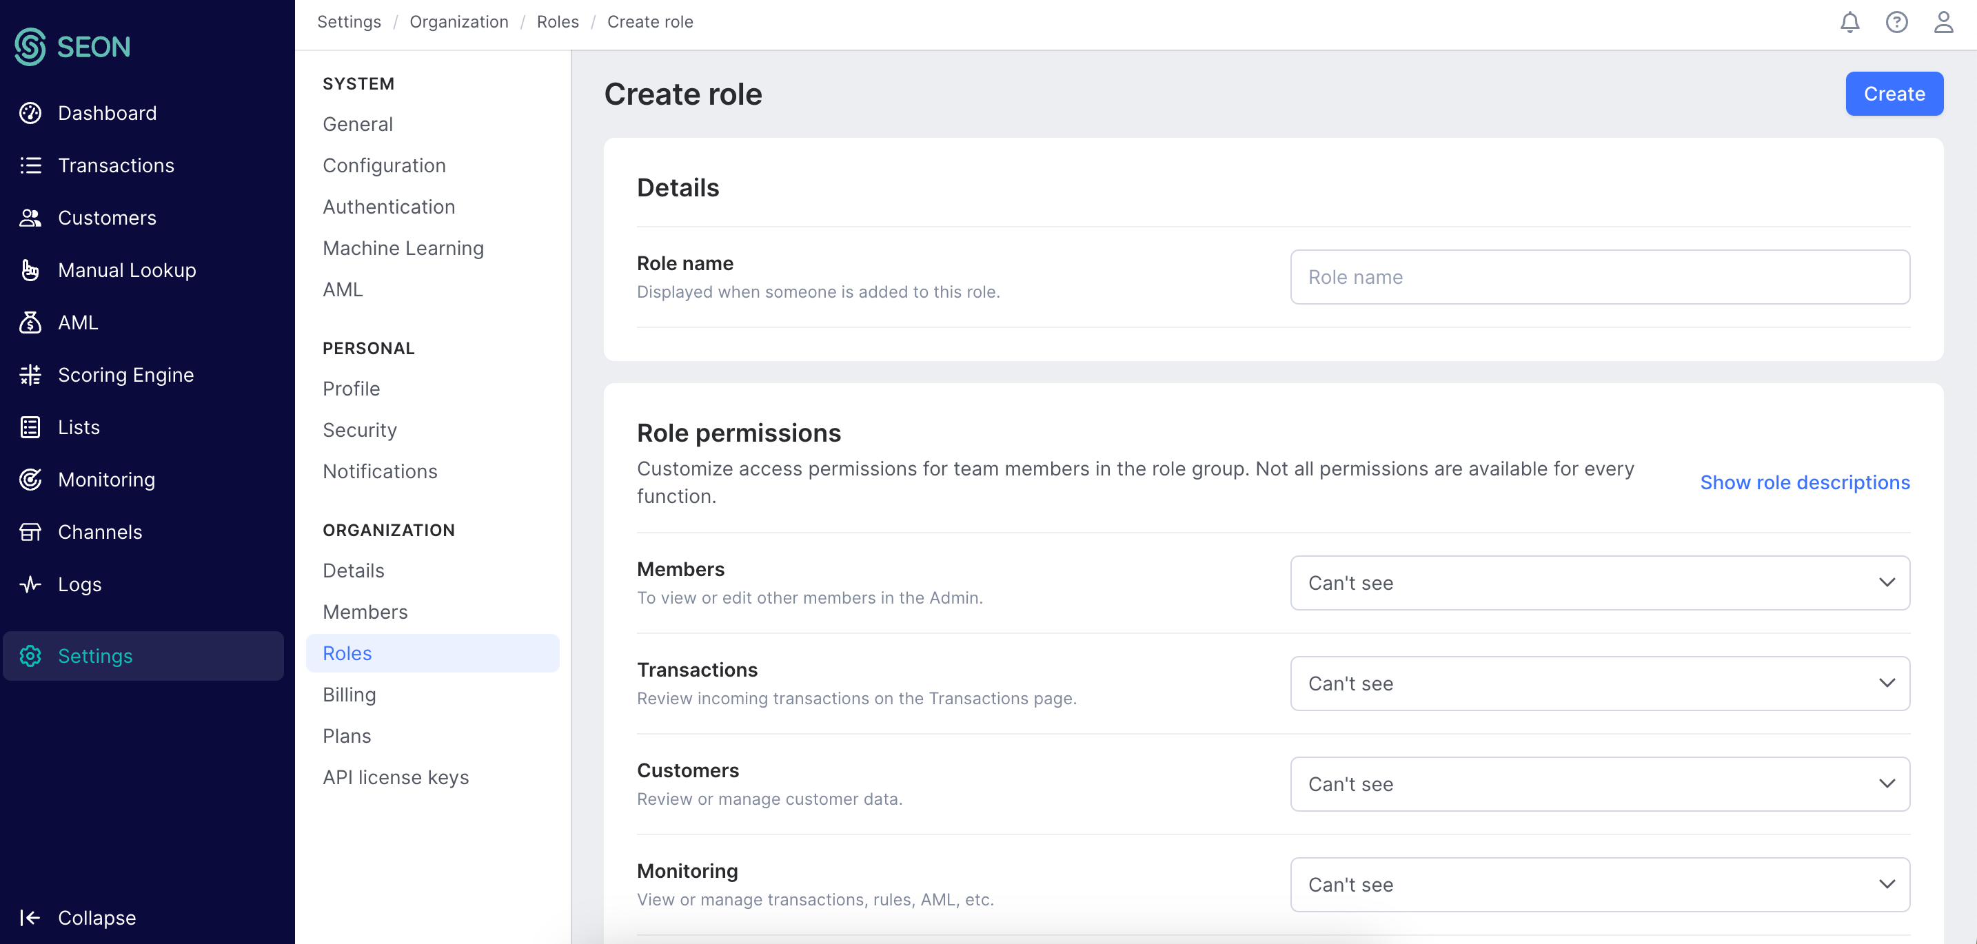This screenshot has width=1977, height=944.
Task: Click the Manual Lookup hand icon
Action: coord(31,270)
